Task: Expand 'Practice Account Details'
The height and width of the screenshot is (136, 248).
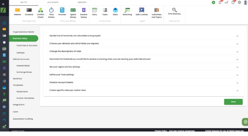Action: tap(144, 82)
